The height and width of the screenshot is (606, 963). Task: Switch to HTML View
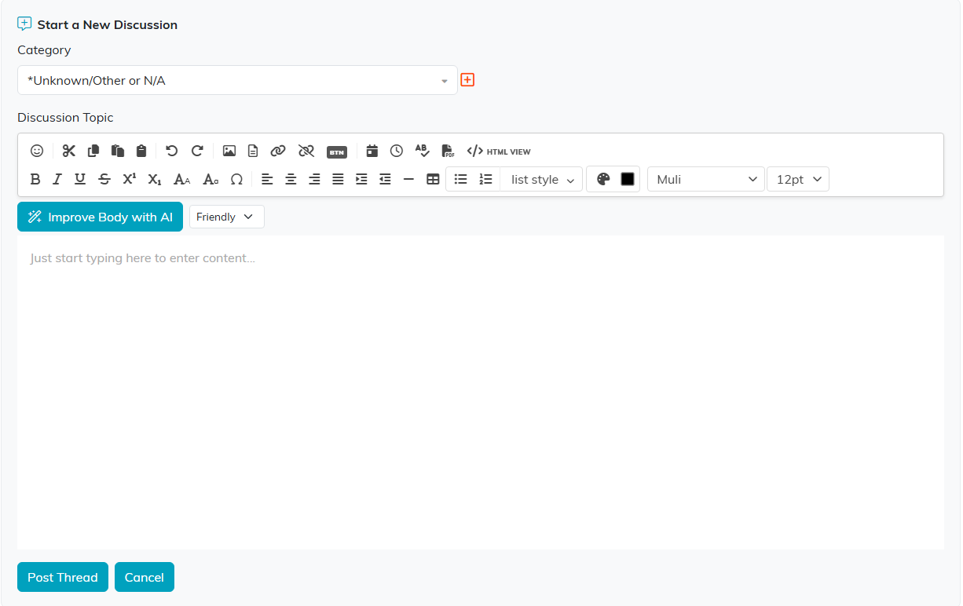(x=499, y=151)
